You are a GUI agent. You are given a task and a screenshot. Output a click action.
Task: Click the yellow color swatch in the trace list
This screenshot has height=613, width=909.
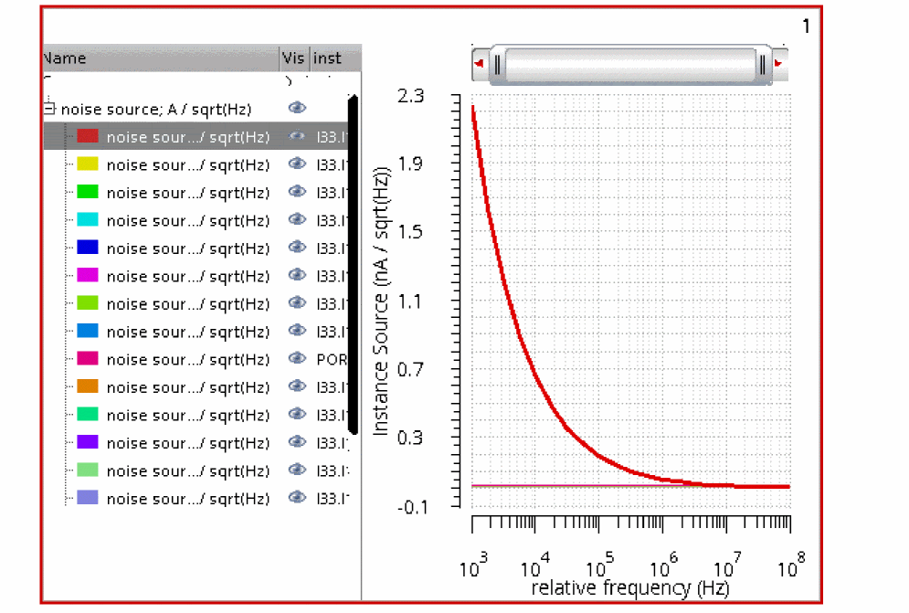tap(88, 164)
